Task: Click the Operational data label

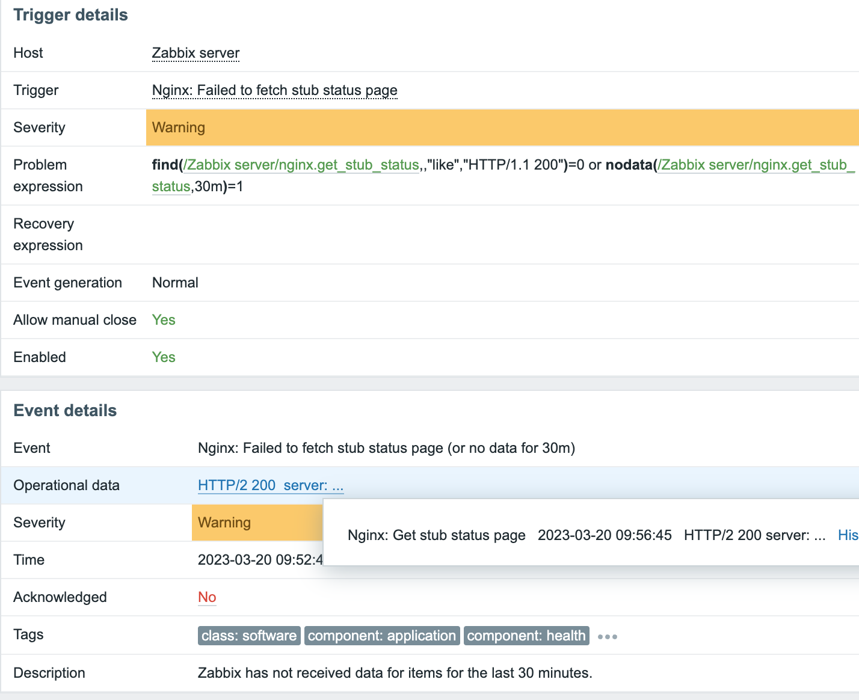Action: (66, 485)
